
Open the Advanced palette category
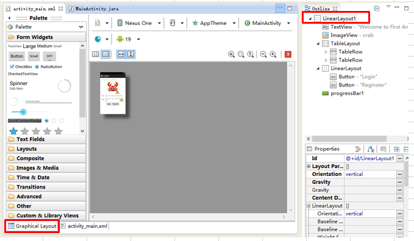tap(46, 197)
